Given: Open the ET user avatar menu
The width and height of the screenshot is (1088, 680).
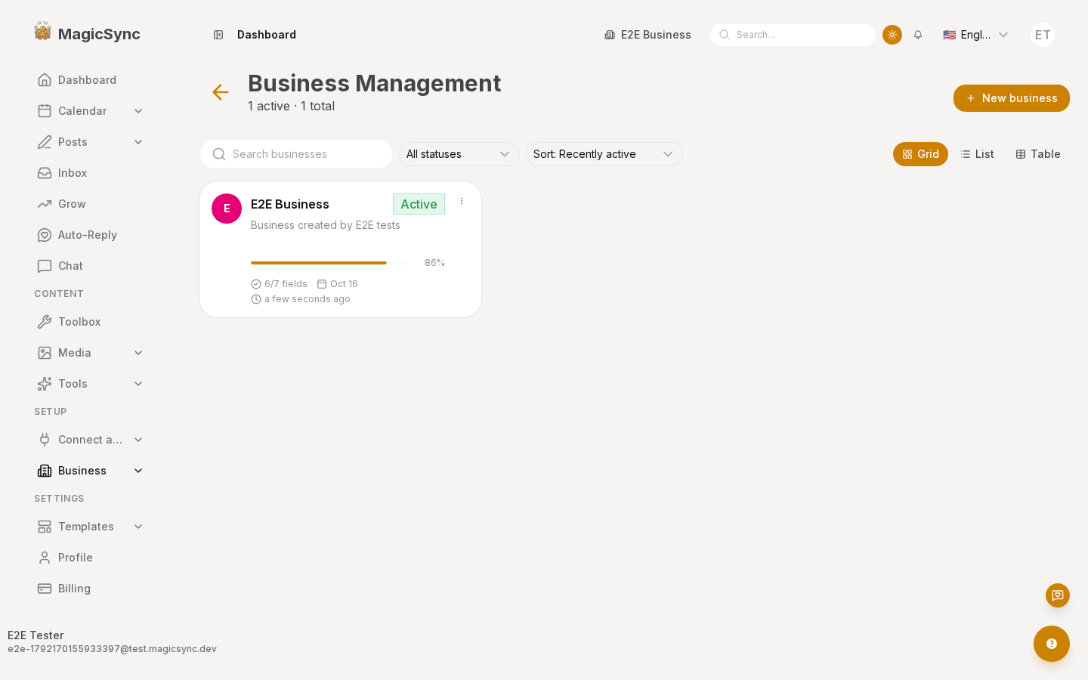Looking at the screenshot, I should coord(1043,35).
